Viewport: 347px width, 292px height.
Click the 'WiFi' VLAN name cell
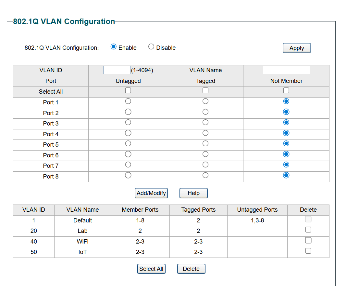pyautogui.click(x=82, y=242)
